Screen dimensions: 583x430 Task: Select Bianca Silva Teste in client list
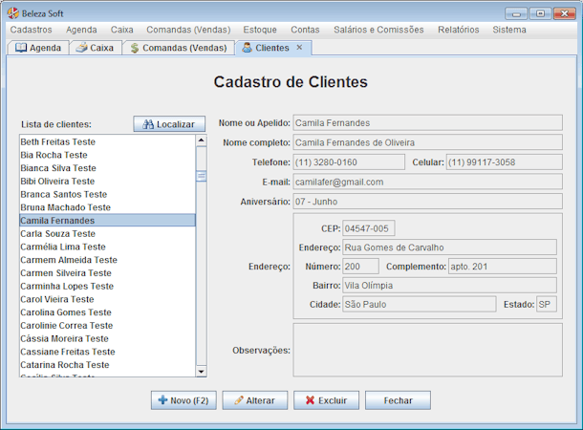pyautogui.click(x=107, y=168)
